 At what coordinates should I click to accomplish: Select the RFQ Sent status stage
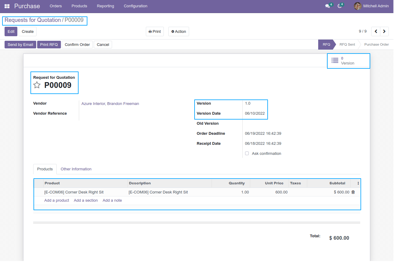(347, 44)
